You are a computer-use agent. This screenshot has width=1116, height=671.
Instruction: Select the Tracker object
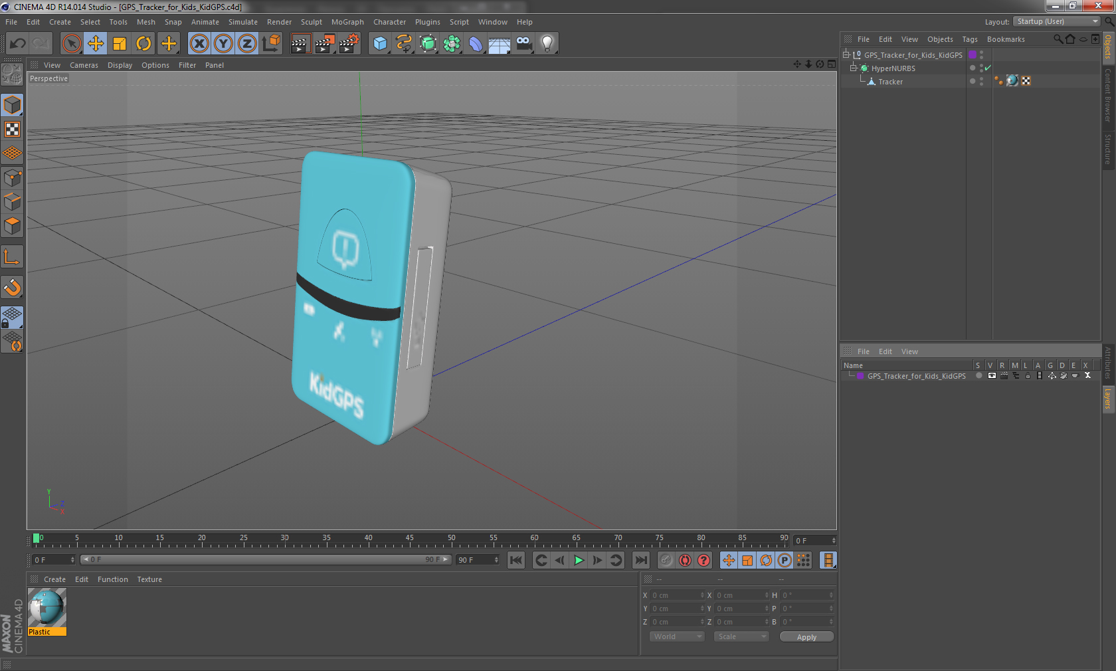coord(890,82)
